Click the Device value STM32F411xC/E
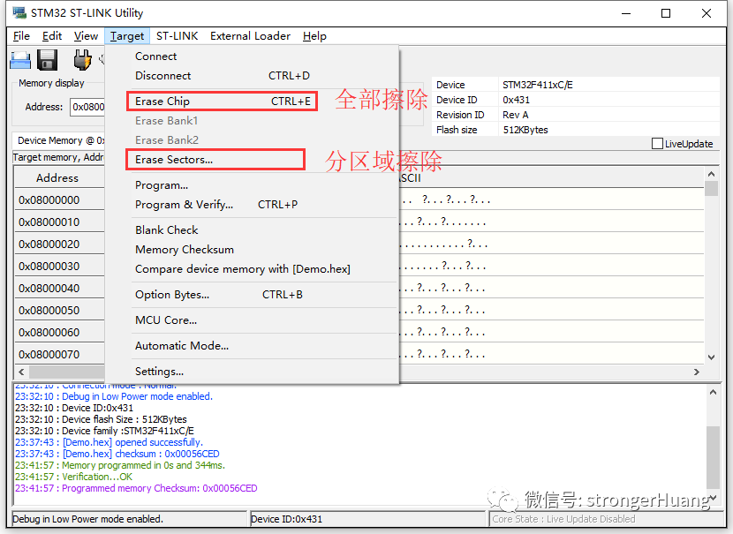 point(538,85)
